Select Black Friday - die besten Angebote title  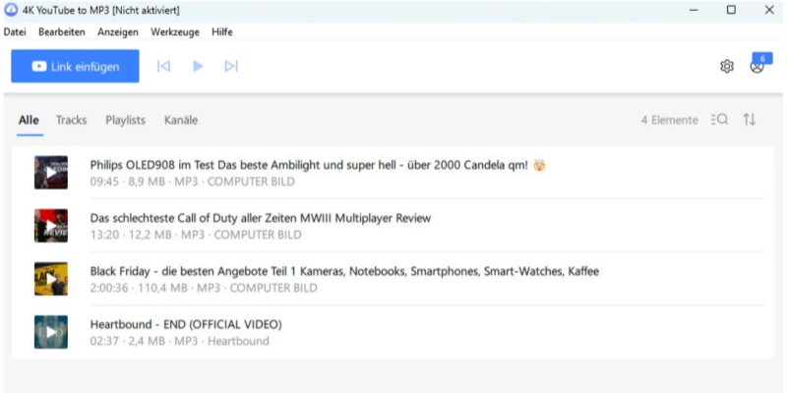(x=344, y=271)
